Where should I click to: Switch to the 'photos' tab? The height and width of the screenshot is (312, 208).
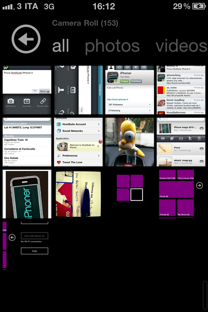point(112,46)
